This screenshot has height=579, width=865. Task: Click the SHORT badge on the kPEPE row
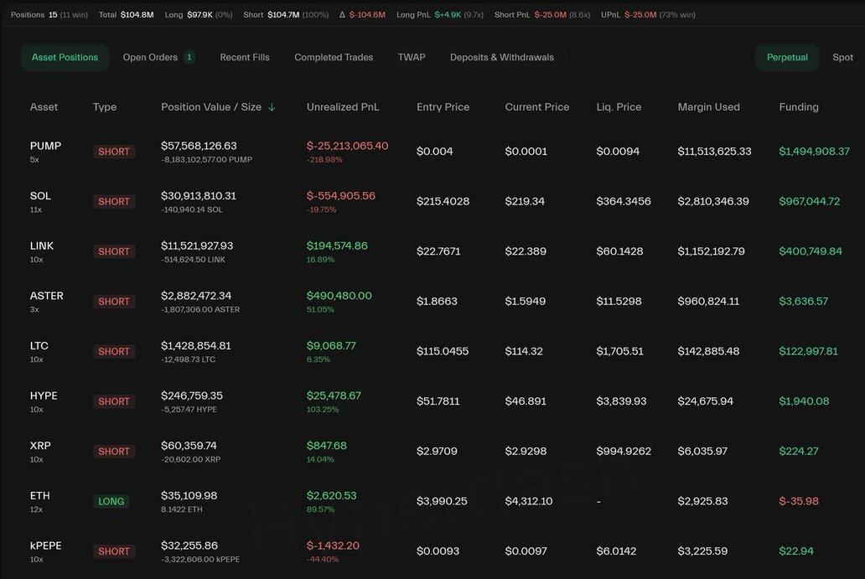(114, 551)
